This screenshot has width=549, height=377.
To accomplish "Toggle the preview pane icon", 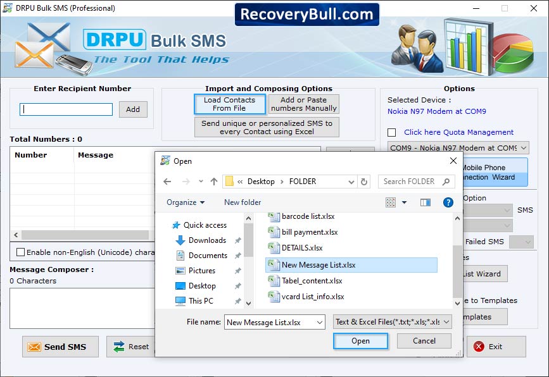I will point(426,202).
